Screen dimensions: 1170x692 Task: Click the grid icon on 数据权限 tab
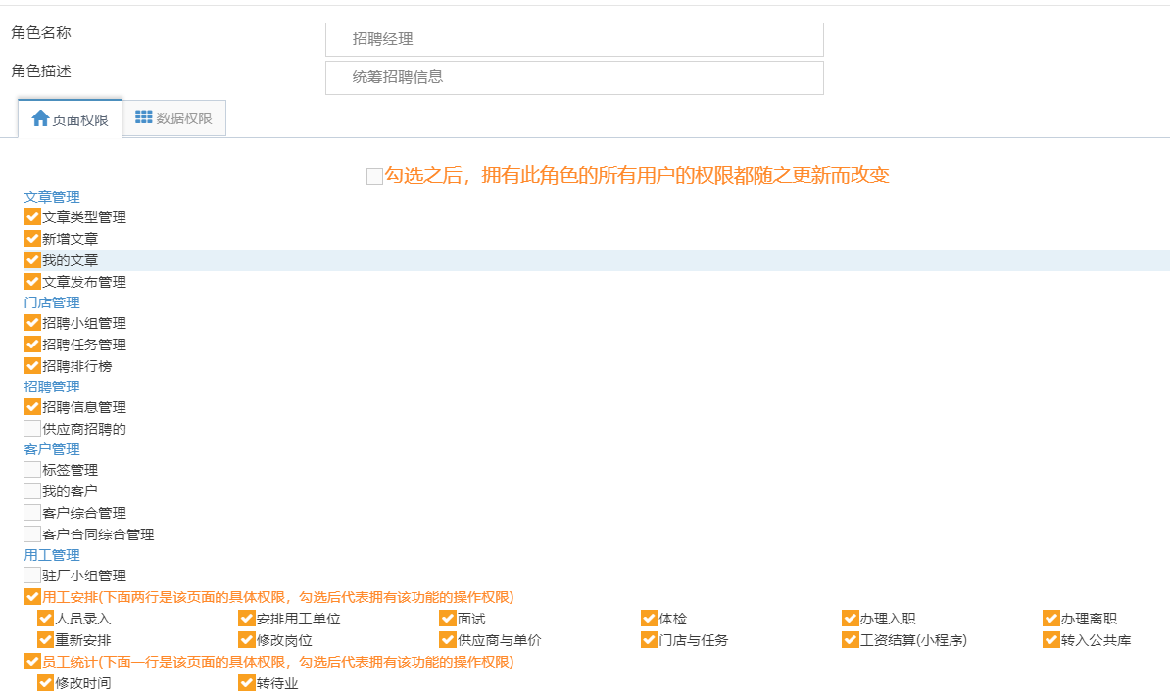143,117
